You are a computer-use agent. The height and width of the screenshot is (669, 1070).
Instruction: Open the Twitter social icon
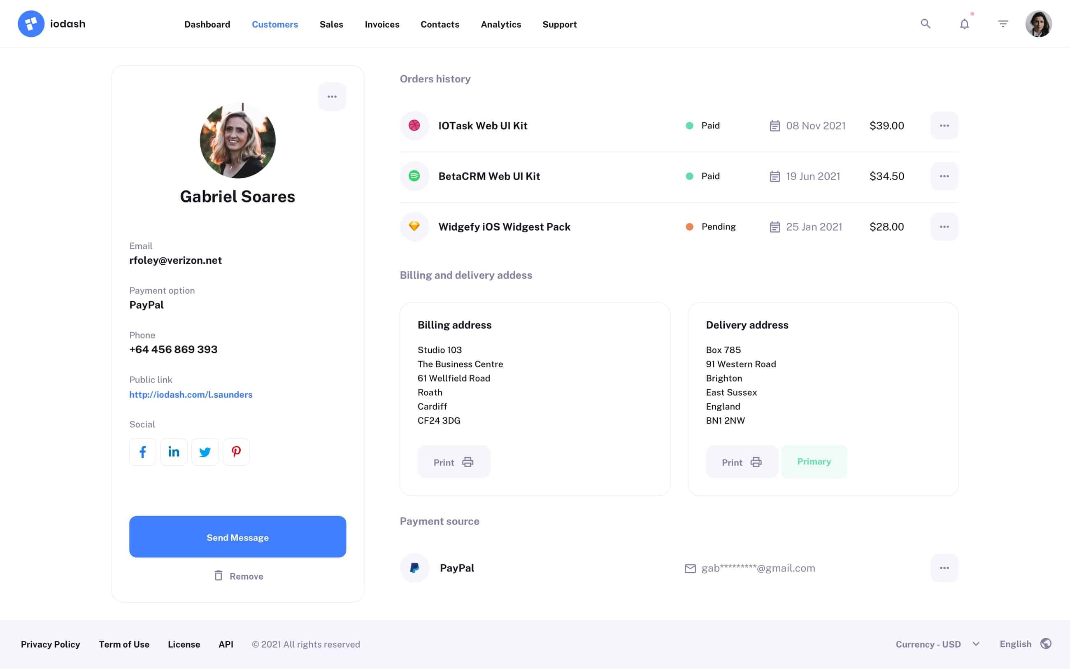205,452
